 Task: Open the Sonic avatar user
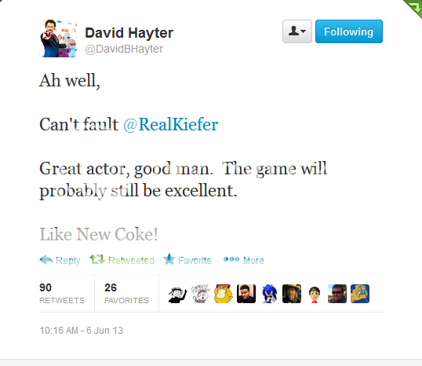(269, 294)
